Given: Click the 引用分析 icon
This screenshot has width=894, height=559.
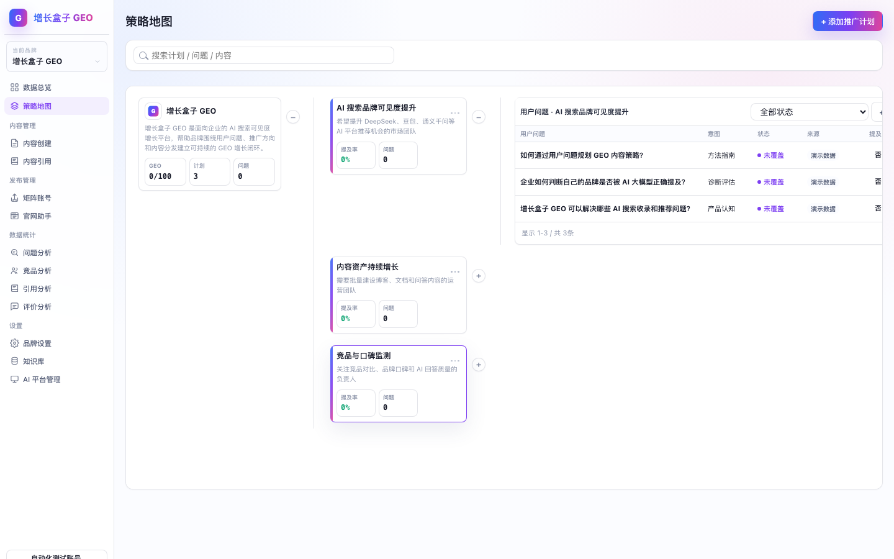Looking at the screenshot, I should click(14, 289).
